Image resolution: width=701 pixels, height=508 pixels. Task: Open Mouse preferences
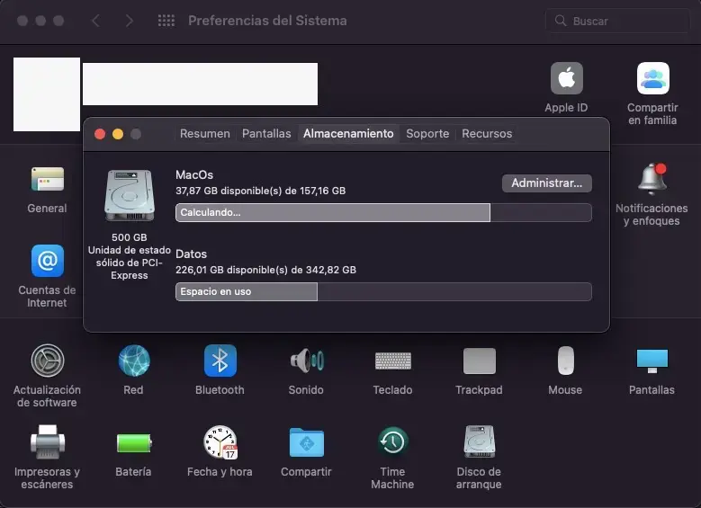[x=565, y=361]
